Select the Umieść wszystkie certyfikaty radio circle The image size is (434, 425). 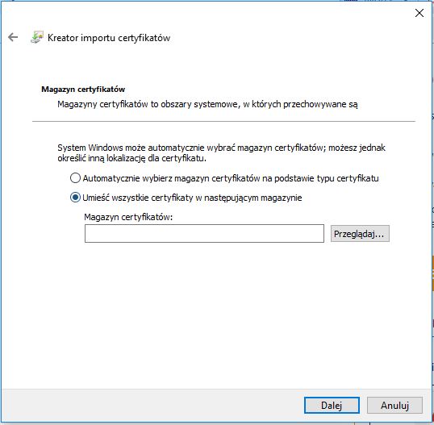point(75,198)
